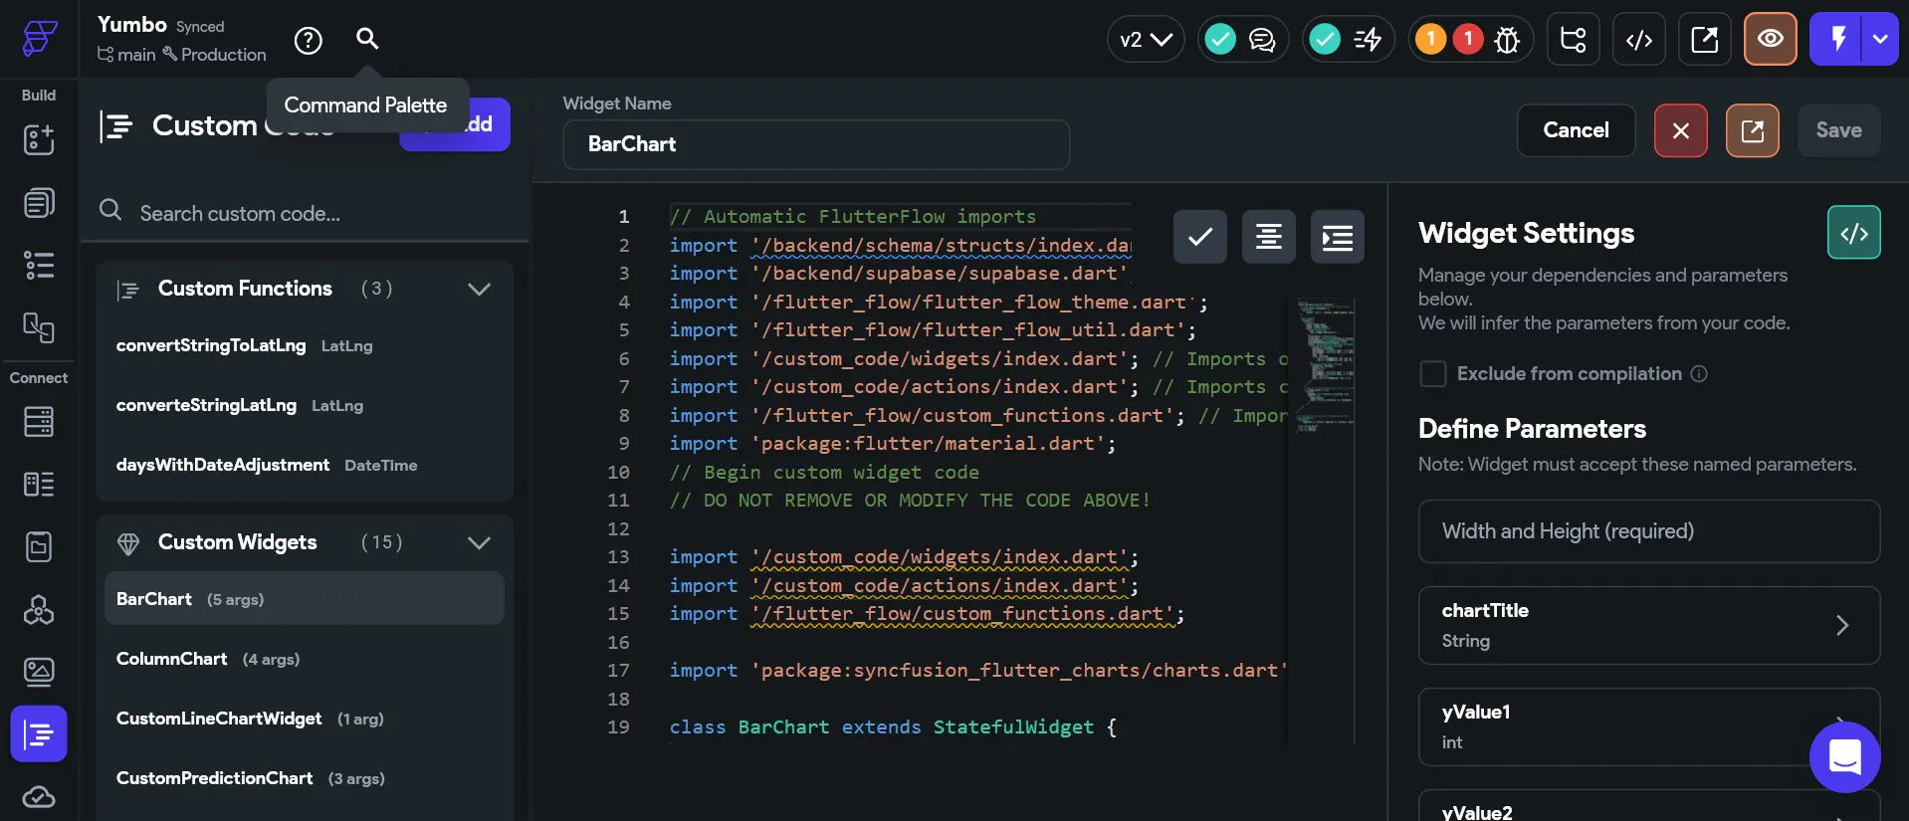Click the Widget Name input field
1909x821 pixels.
click(816, 145)
